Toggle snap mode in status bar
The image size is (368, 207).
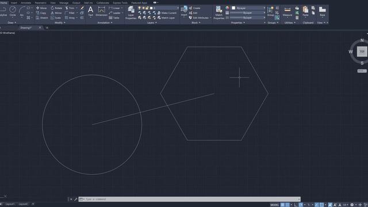pyautogui.click(x=287, y=205)
